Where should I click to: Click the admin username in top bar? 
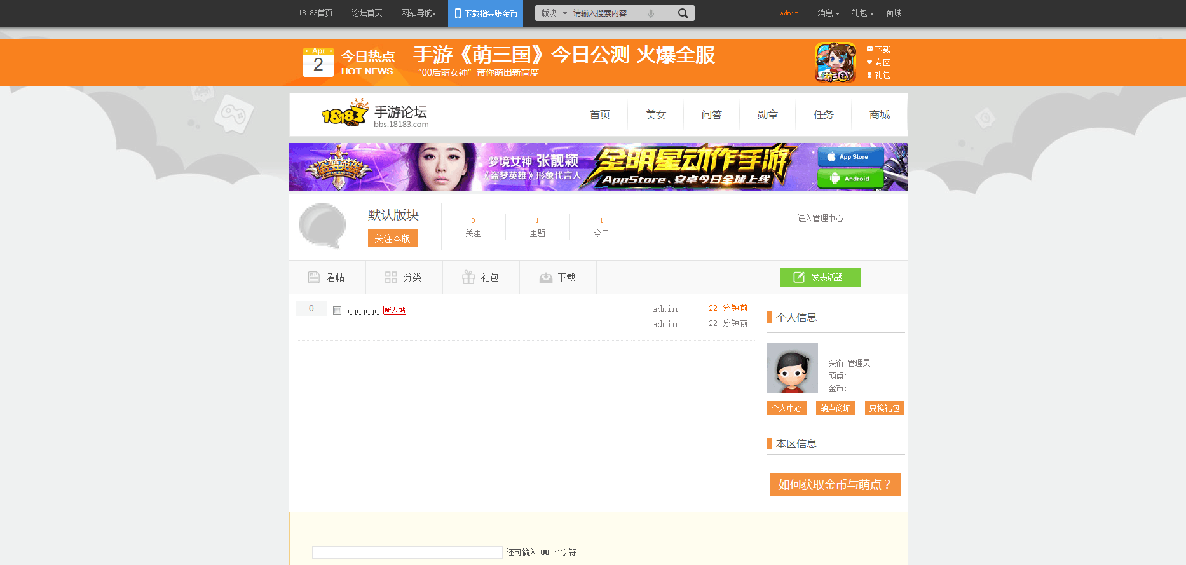789,13
